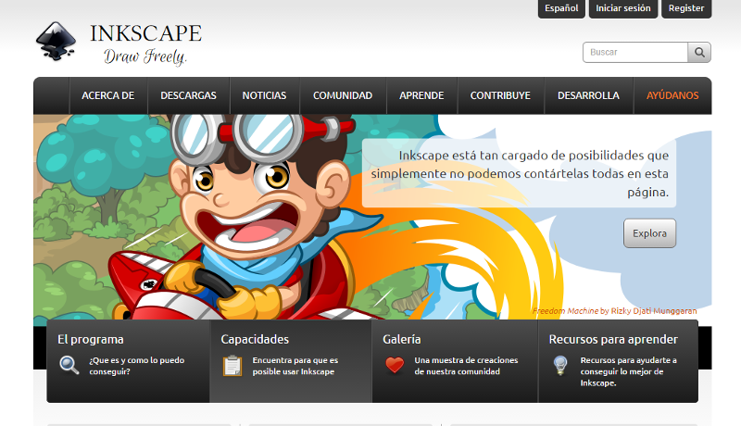
Task: Click the Register button
Action: pyautogui.click(x=686, y=8)
